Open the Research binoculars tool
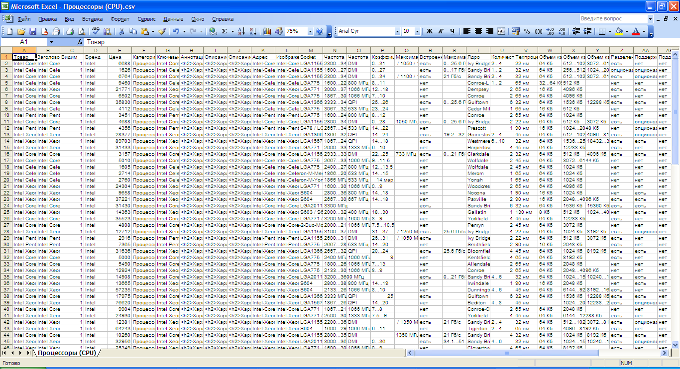This screenshot has height=369, width=680. click(x=108, y=31)
